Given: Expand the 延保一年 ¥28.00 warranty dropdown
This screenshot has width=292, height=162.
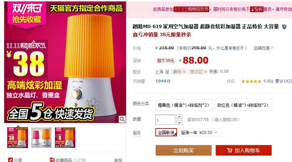Looking at the screenshot, I should coord(200,133).
